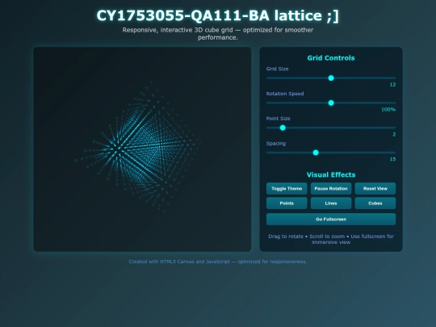The image size is (436, 327).
Task: Pause the lattice with Pause Rotation
Action: click(x=331, y=188)
